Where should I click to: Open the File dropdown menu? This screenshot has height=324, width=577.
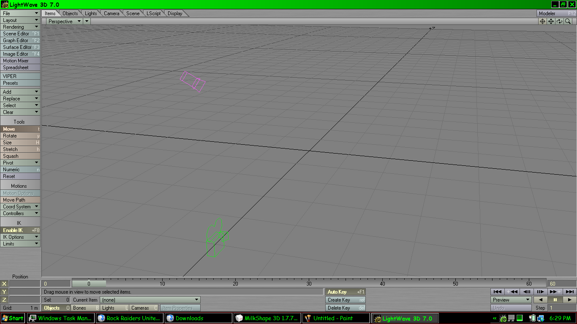(x=20, y=13)
